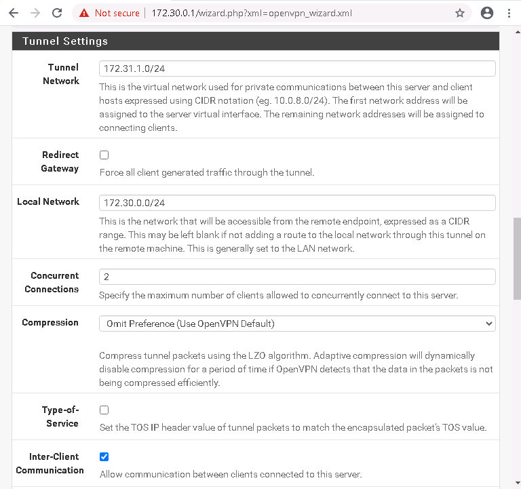Uncheck the Inter-Client Communication checkbox

point(104,456)
